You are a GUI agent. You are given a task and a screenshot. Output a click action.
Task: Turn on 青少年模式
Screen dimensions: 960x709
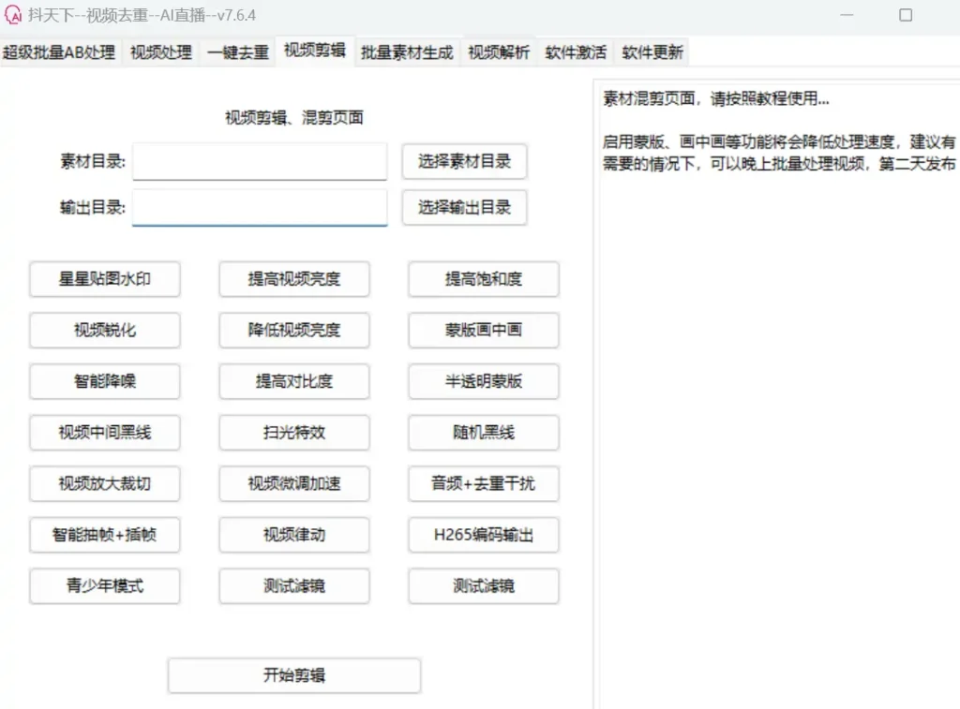click(x=105, y=586)
